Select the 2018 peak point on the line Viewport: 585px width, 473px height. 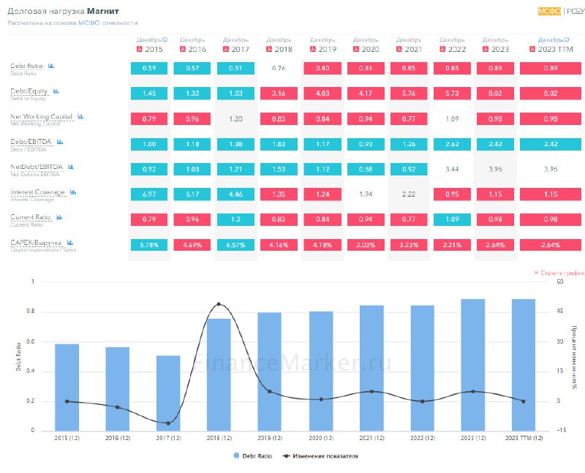(x=219, y=304)
